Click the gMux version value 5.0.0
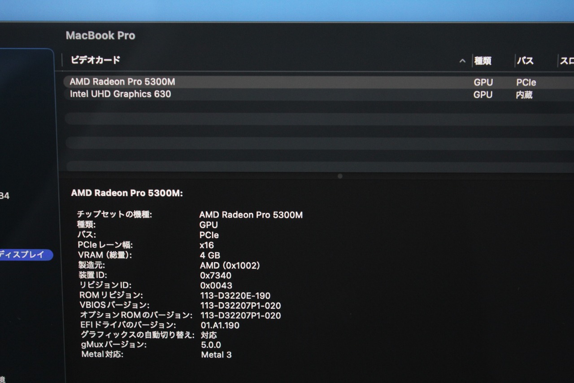 [211, 345]
